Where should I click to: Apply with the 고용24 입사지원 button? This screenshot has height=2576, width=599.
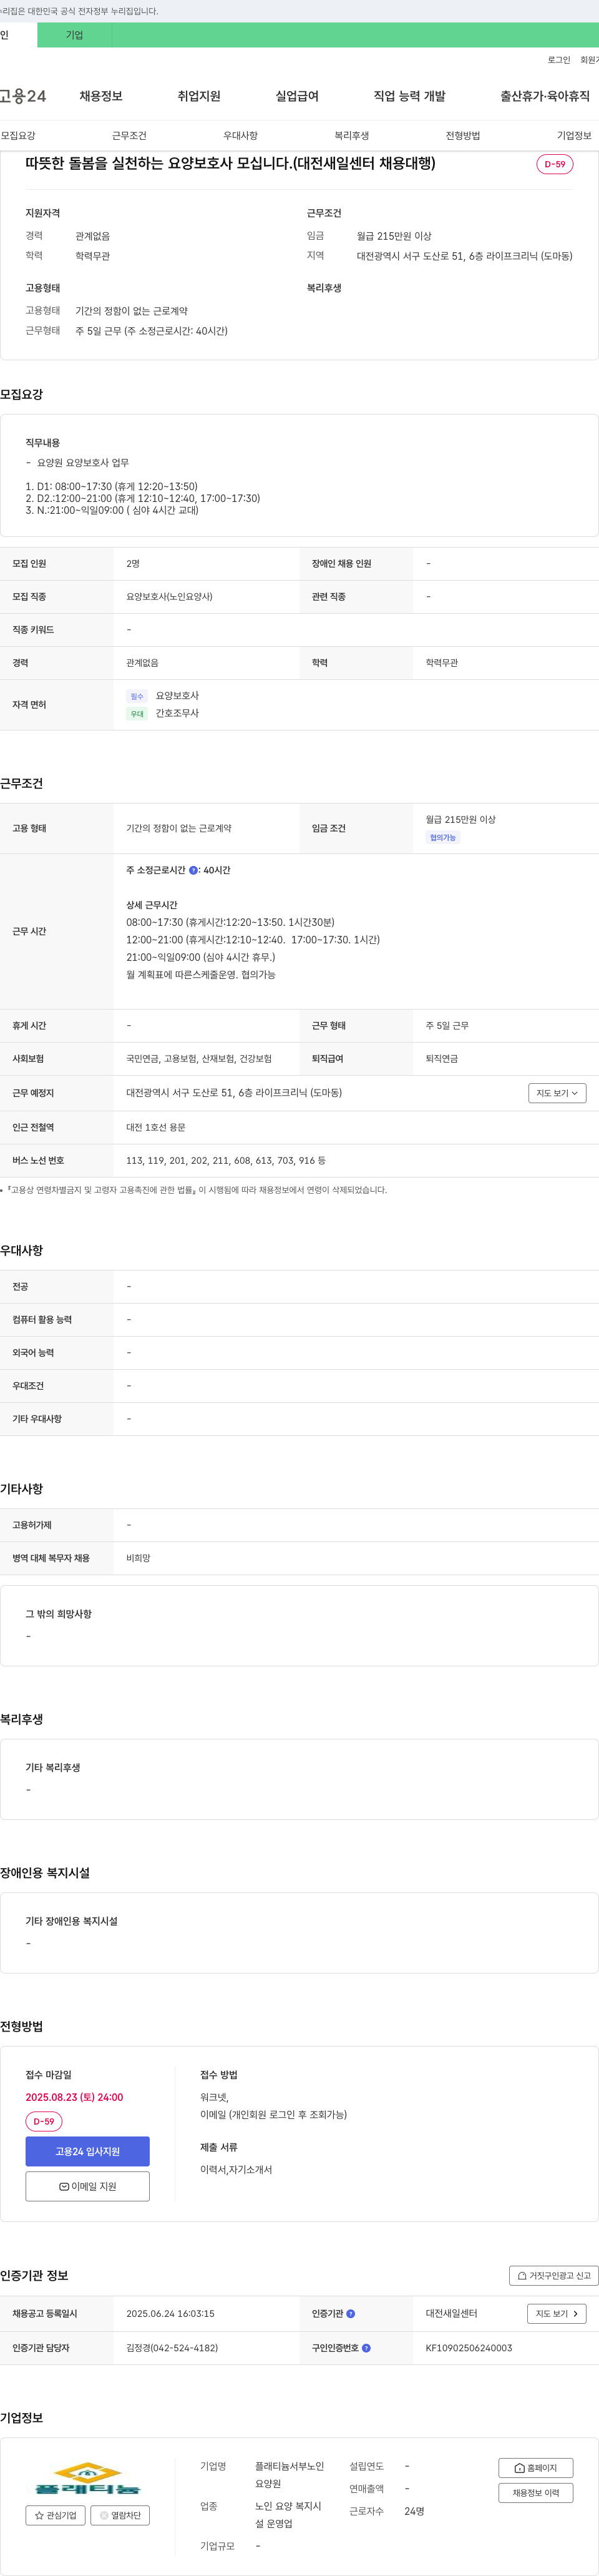[x=88, y=2151]
